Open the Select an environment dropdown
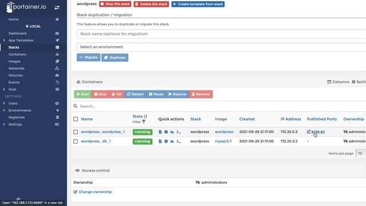366x206 pixels. [x=221, y=47]
